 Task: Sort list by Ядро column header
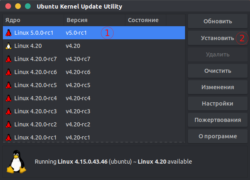33,20
